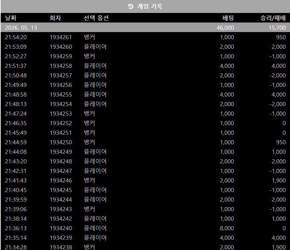Viewport: 290px width, 250px height.
Task: Click round number 1934239
Action: (x=61, y=238)
